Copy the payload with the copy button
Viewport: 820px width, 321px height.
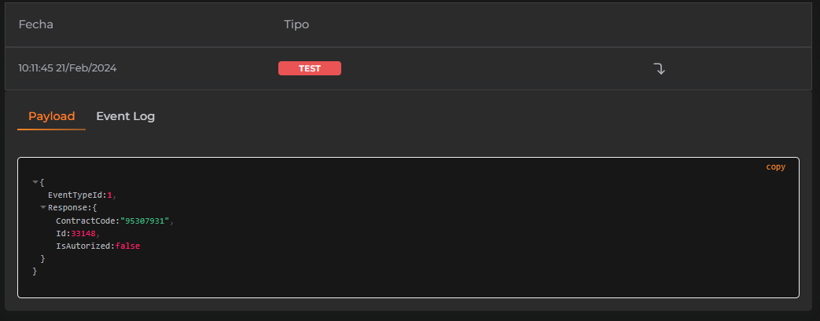775,166
